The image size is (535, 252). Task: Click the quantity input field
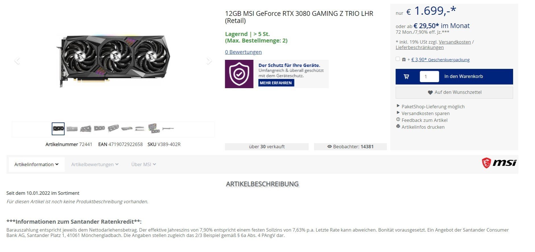[x=429, y=77]
